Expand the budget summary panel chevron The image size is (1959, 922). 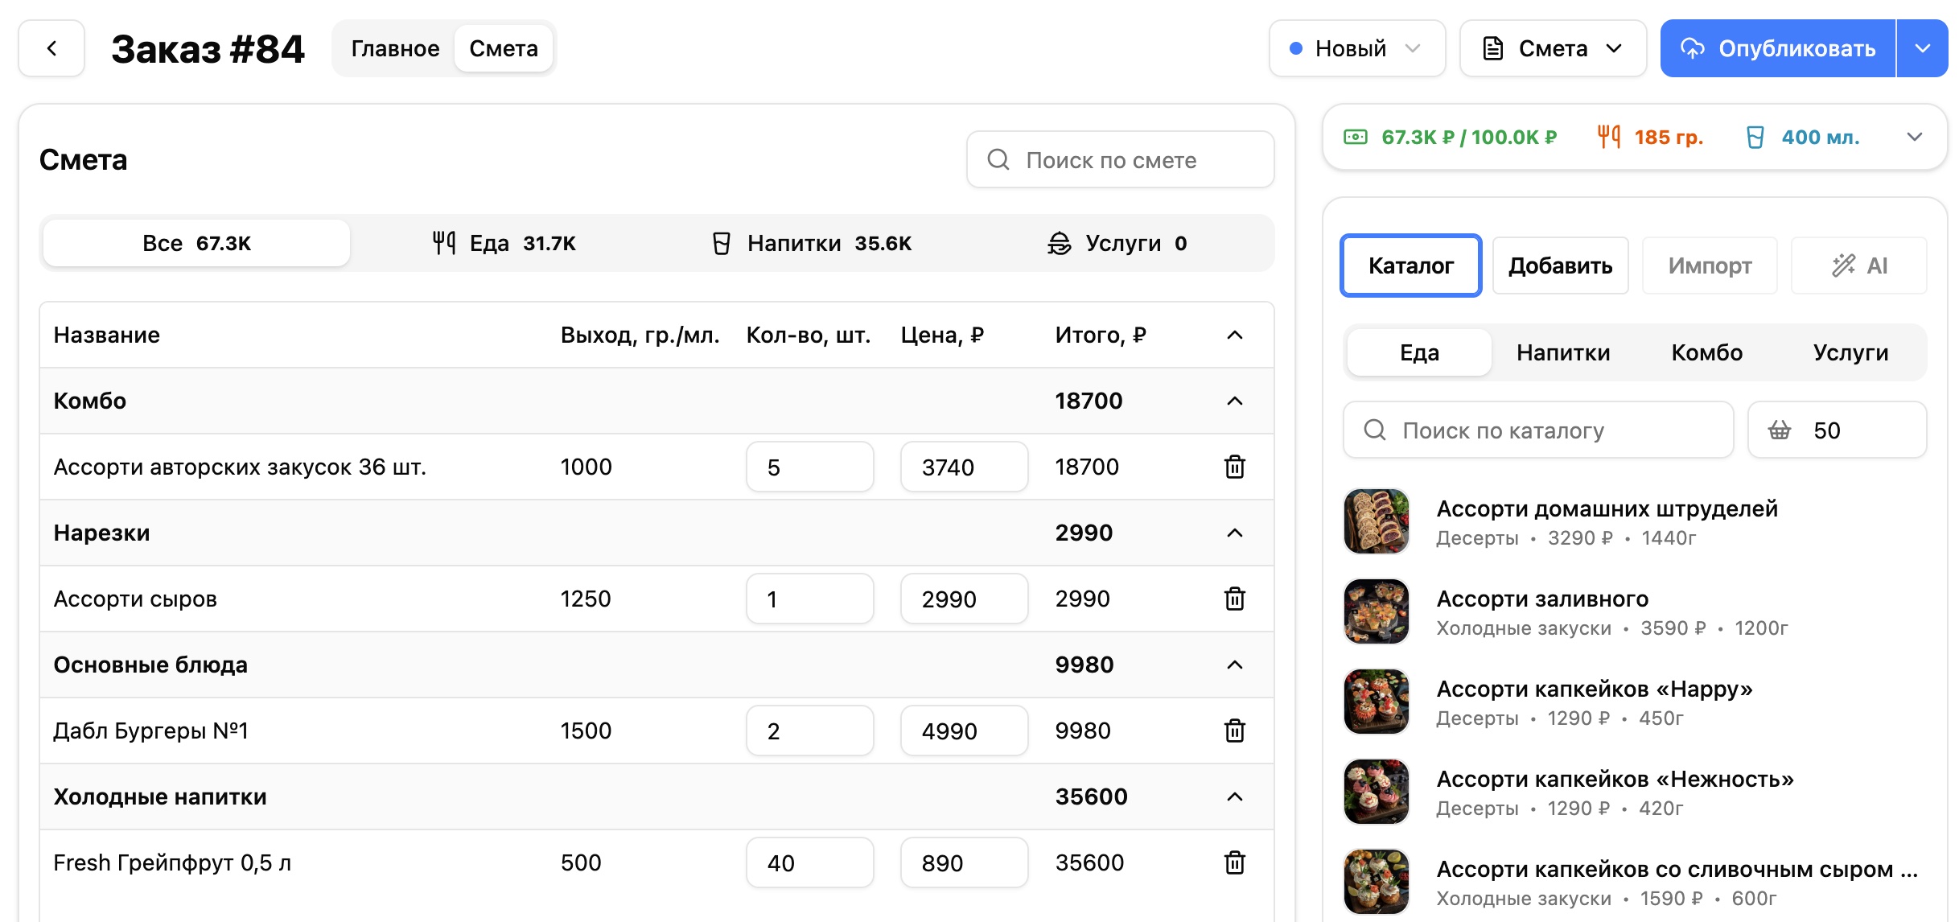(x=1915, y=137)
